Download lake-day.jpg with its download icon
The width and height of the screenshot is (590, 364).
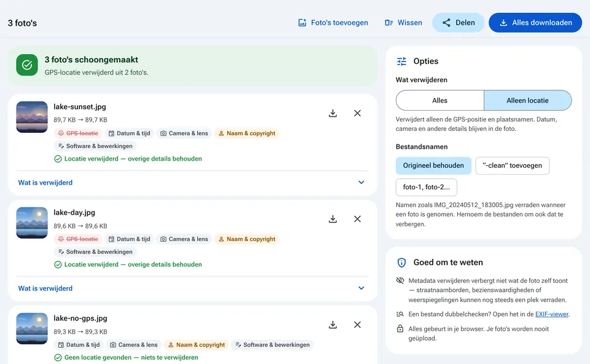pos(332,219)
